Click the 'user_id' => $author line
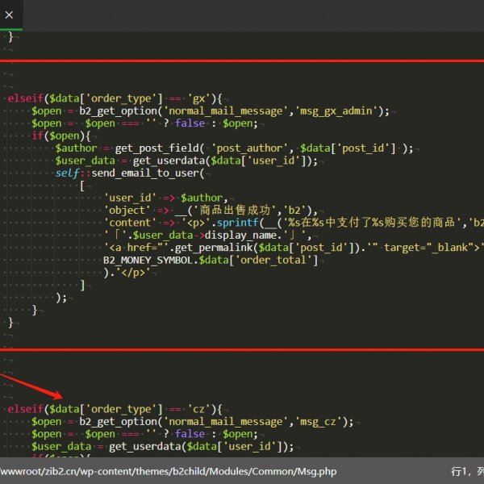Viewport: 484px width, 484px height. pos(165,198)
